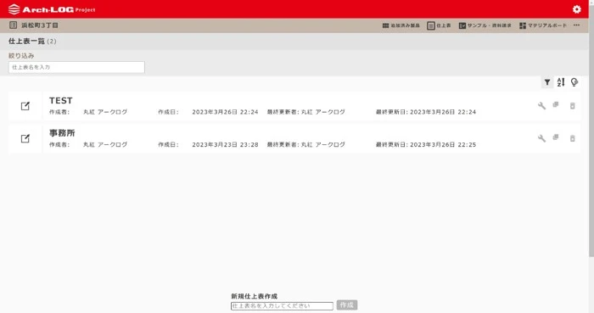This screenshot has width=594, height=313.
Task: Click trash icon in TEST row
Action: 573,105
